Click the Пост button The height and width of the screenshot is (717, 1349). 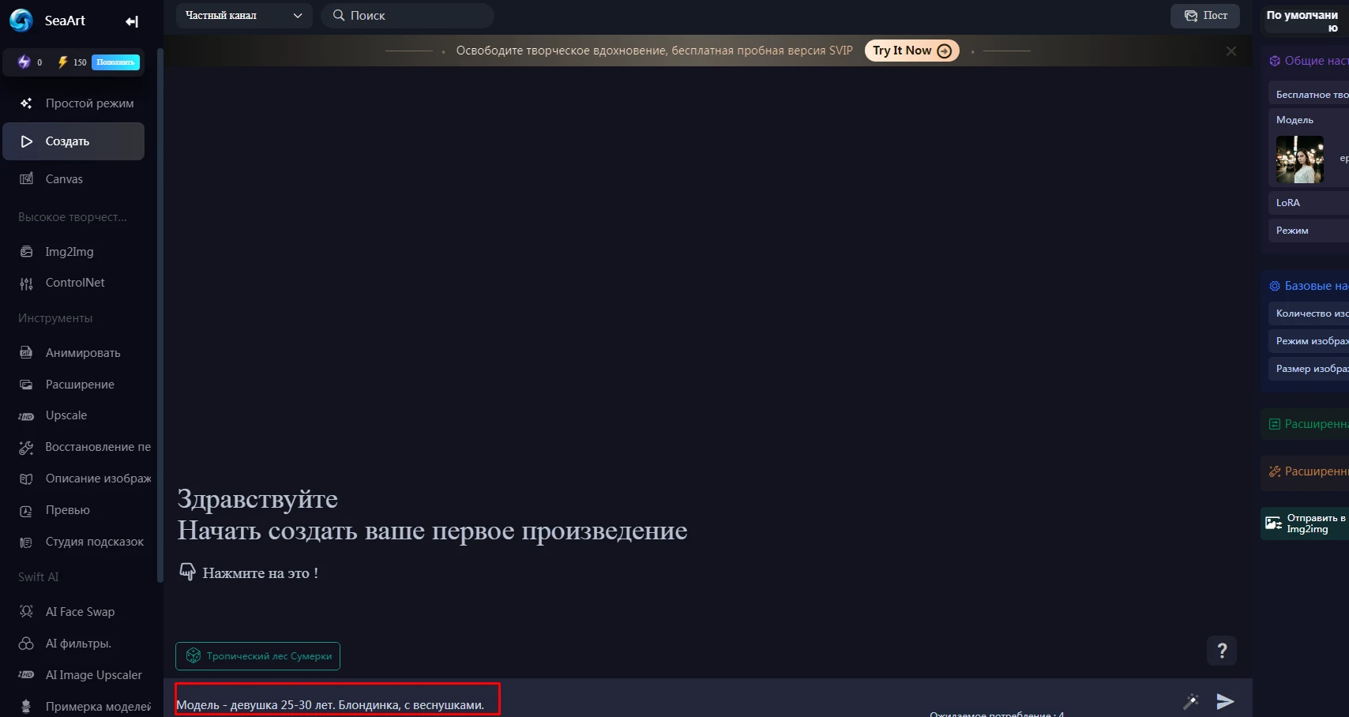(1205, 16)
